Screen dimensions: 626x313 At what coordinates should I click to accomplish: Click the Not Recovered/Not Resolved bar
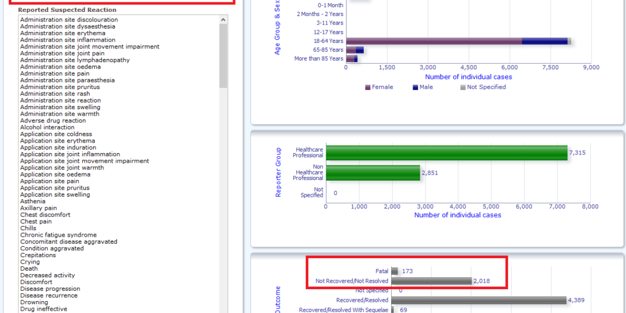coord(431,281)
